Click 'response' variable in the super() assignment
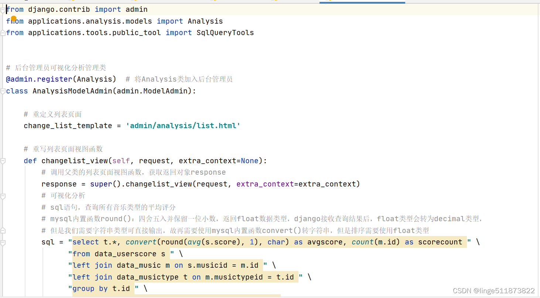This screenshot has height=298, width=540. 59,184
